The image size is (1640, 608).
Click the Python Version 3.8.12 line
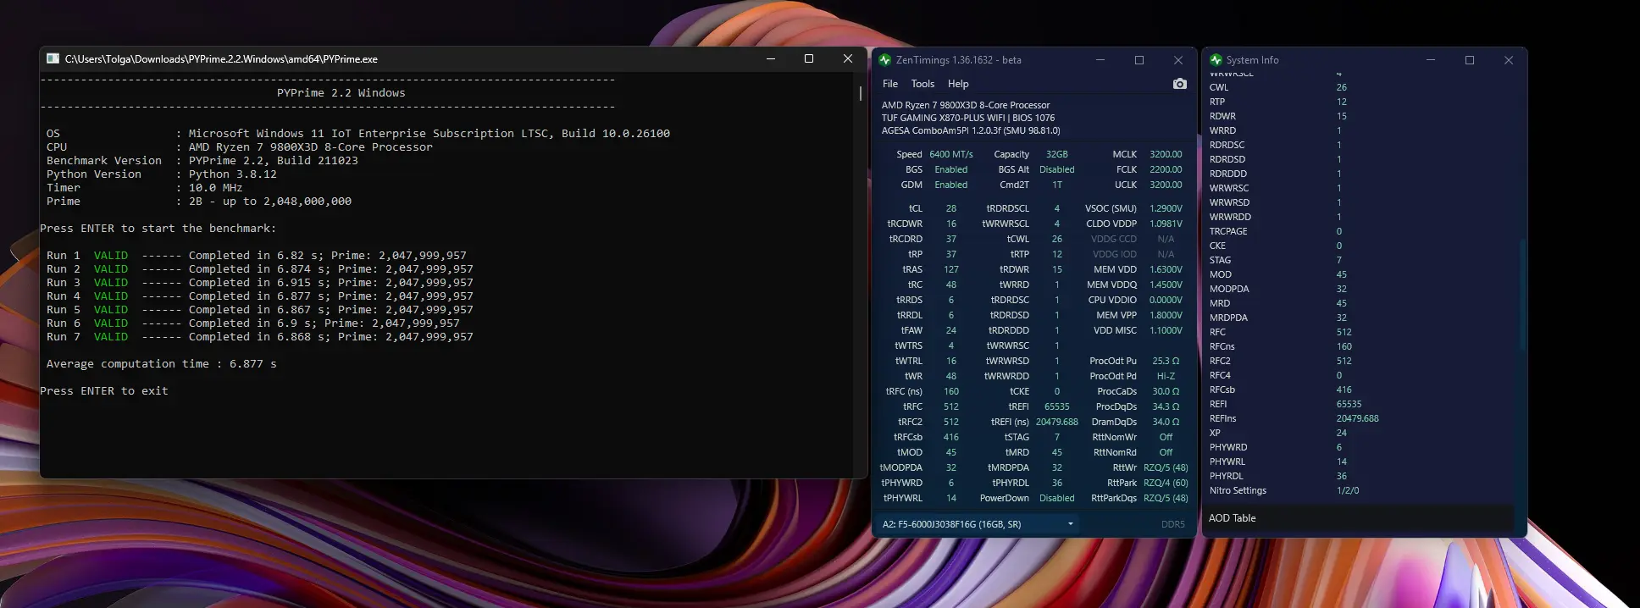(161, 174)
